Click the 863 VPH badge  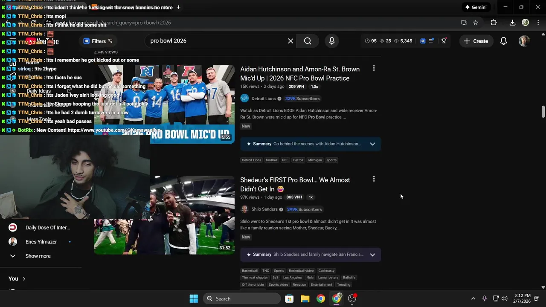(x=294, y=197)
